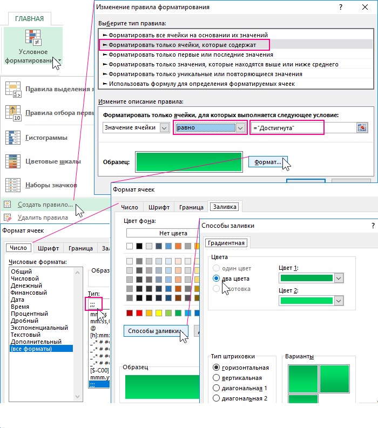Click the Тип format code input field
Screen dimensions: 378x428
pos(98,304)
